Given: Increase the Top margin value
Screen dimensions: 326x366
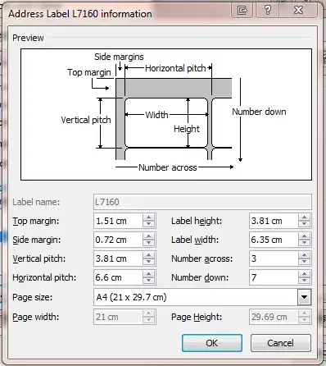Looking at the screenshot, I should click(x=148, y=217).
